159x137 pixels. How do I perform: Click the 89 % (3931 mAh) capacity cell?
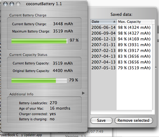pos(134,45)
